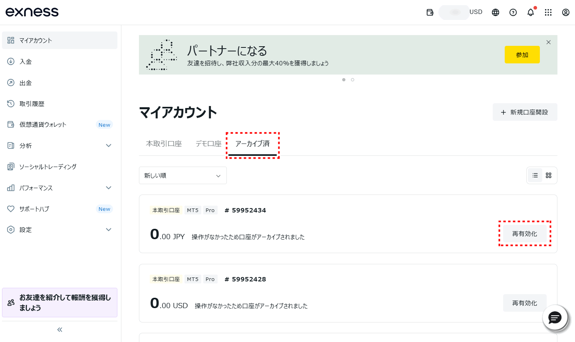The height and width of the screenshot is (342, 575).
Task: Click the 0.00 JPY balance
Action: pyautogui.click(x=168, y=234)
